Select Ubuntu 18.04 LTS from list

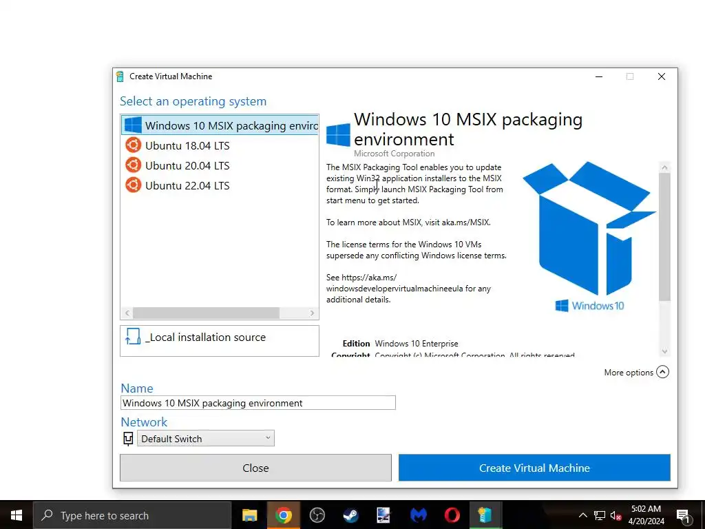[x=220, y=145]
